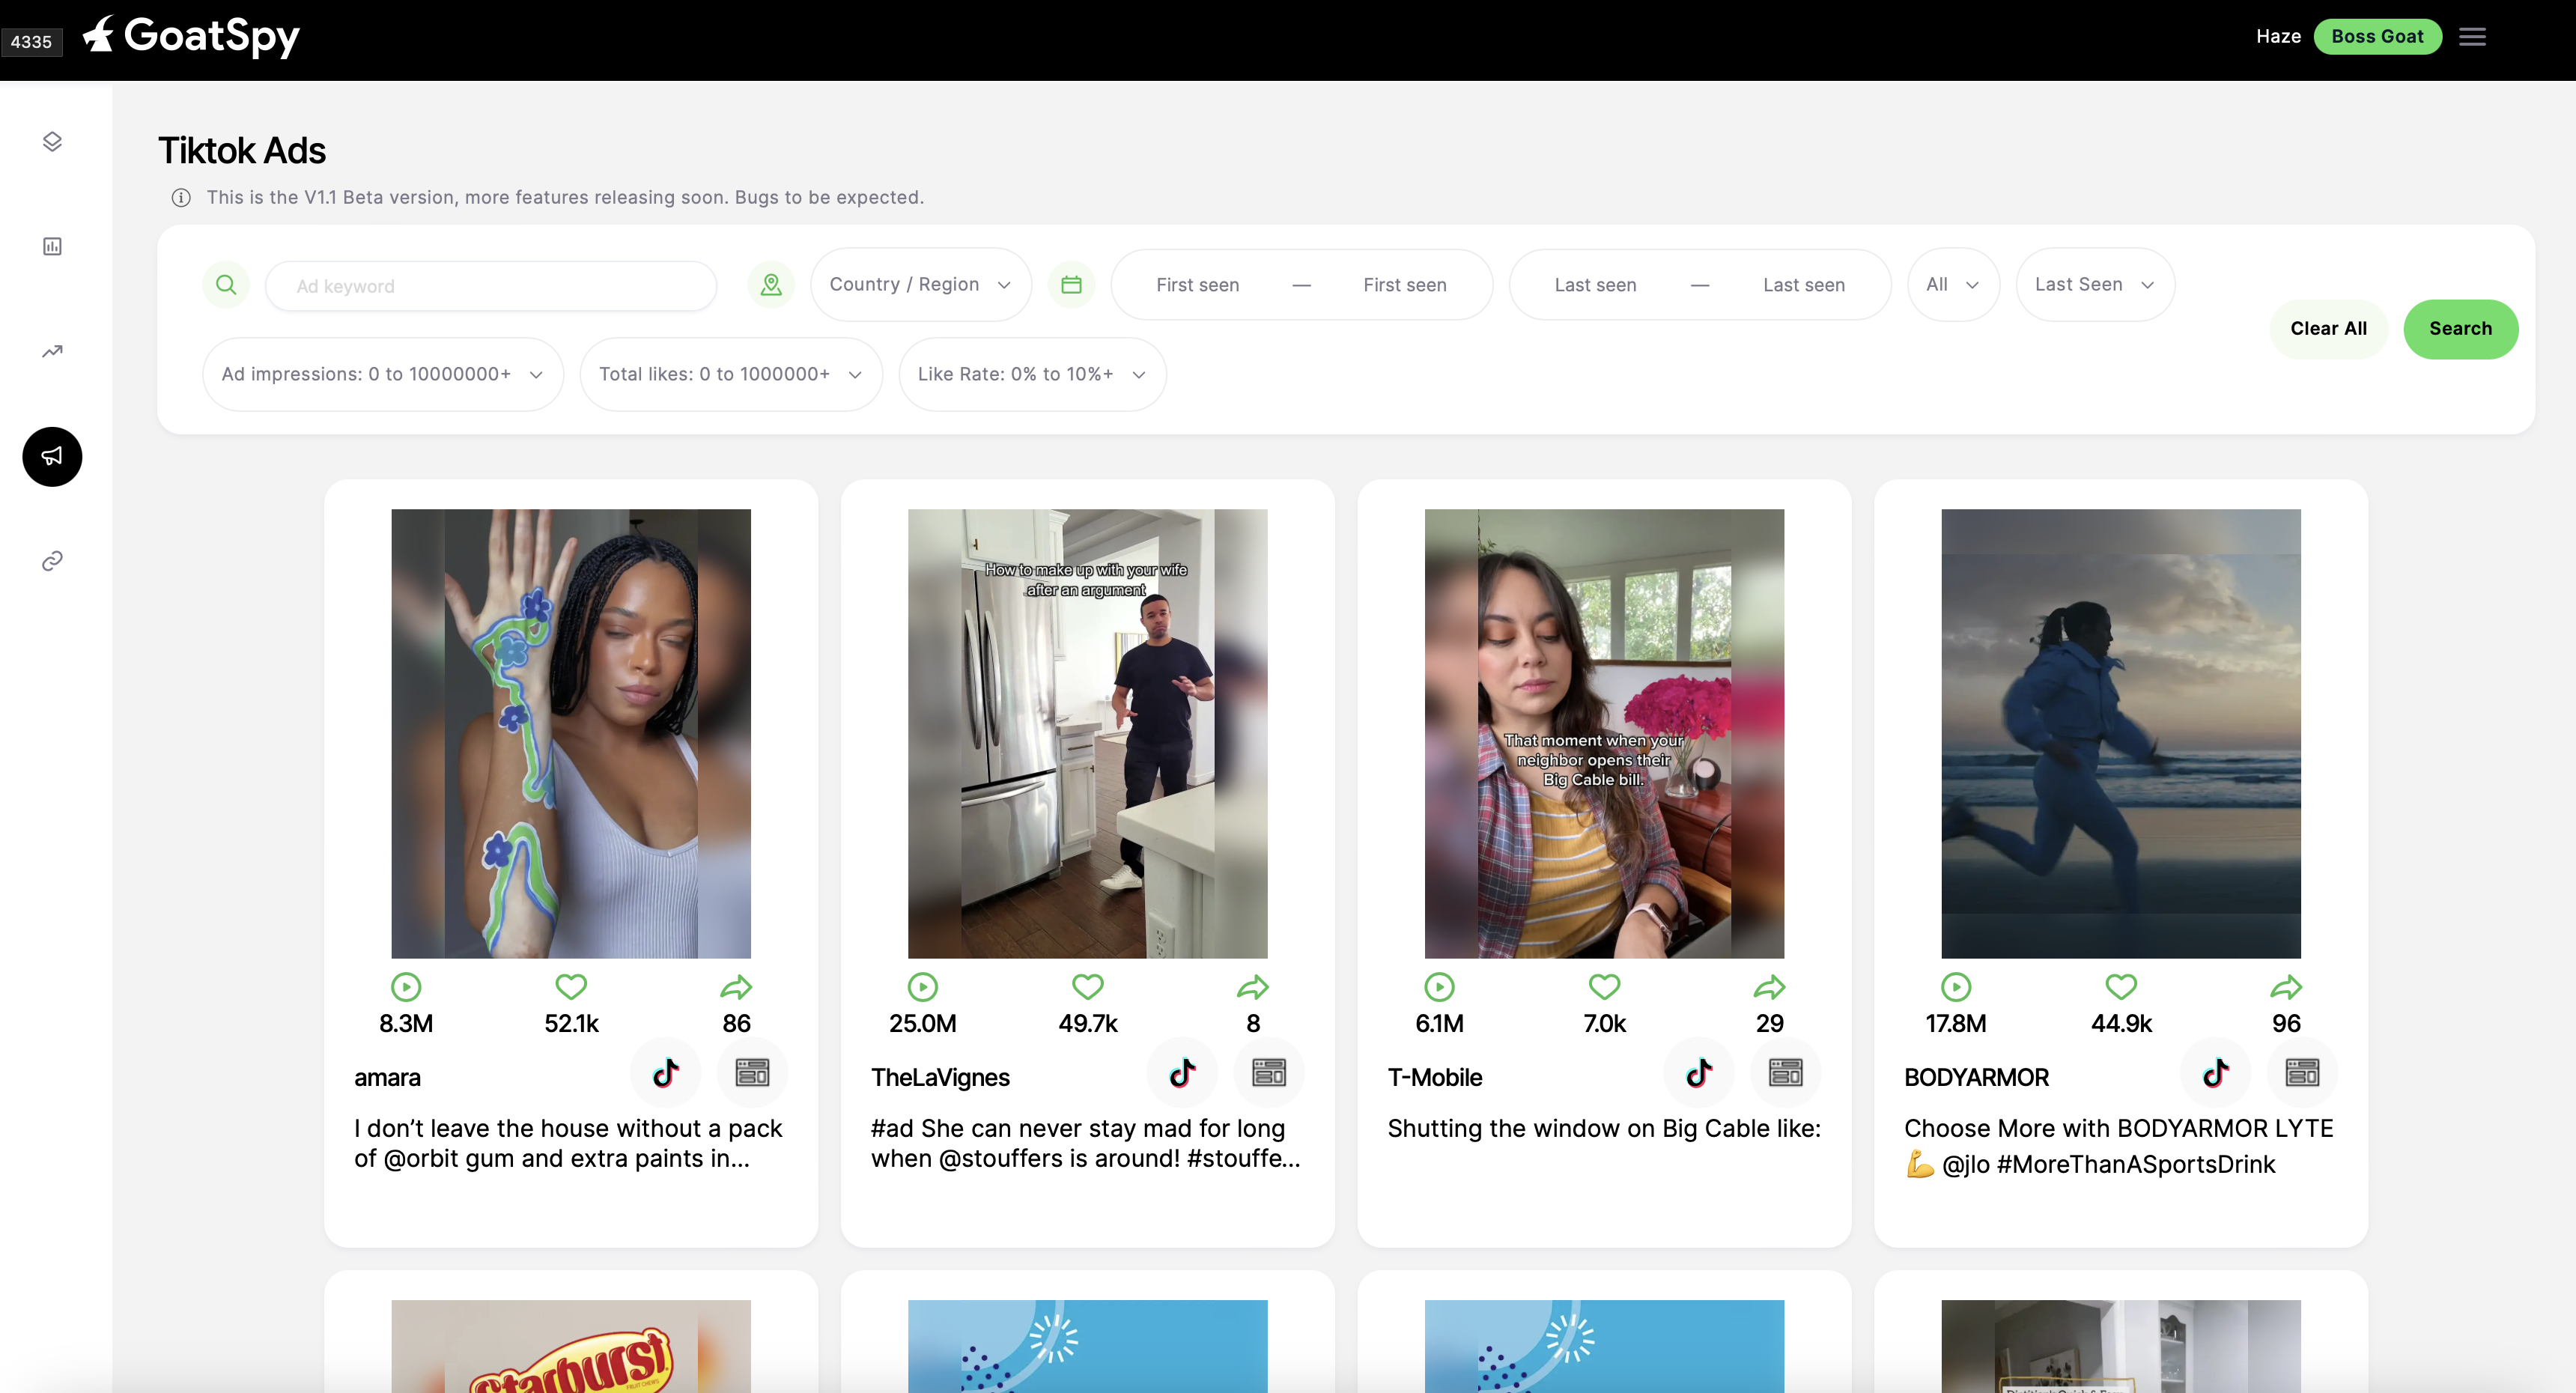Set the First seen start date field

click(x=1197, y=285)
